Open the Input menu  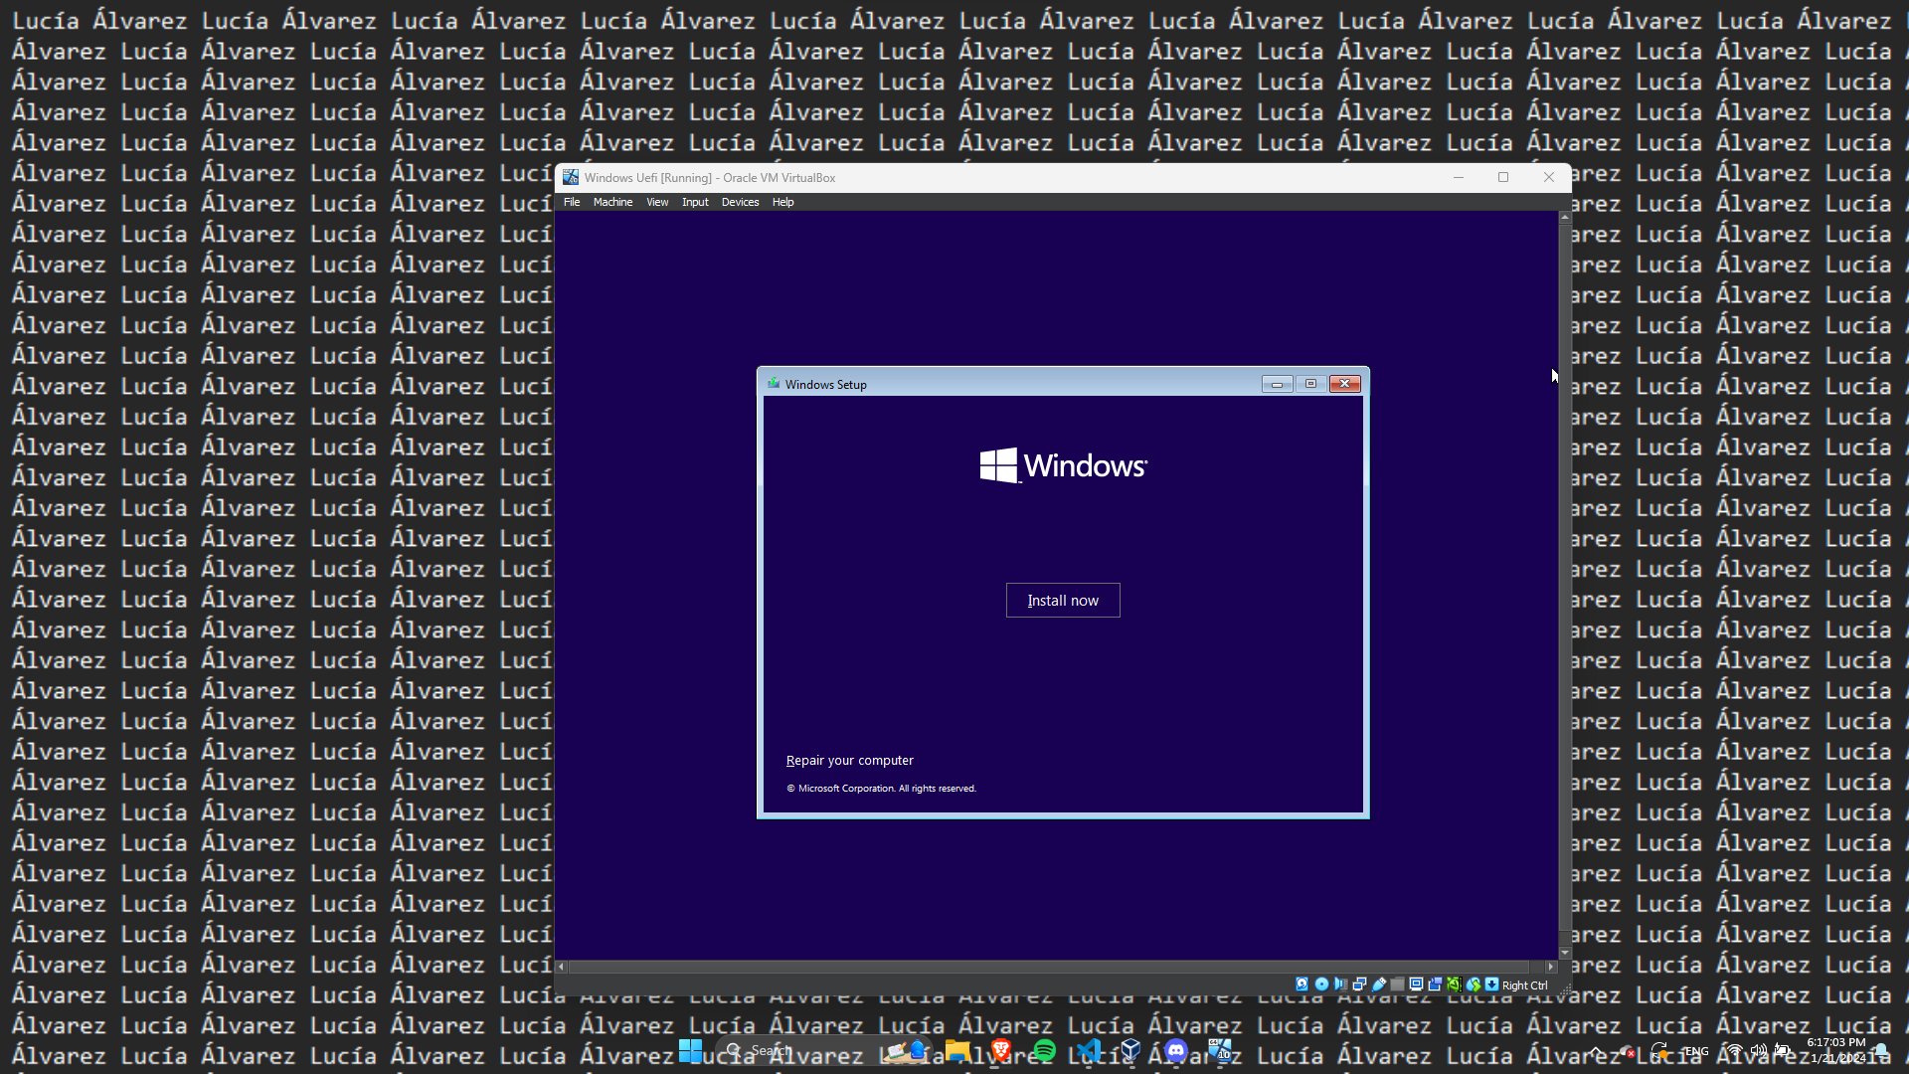[x=695, y=202]
